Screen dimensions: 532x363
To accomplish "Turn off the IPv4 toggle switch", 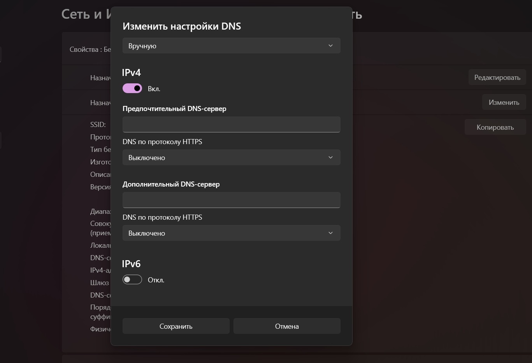I will pyautogui.click(x=132, y=88).
